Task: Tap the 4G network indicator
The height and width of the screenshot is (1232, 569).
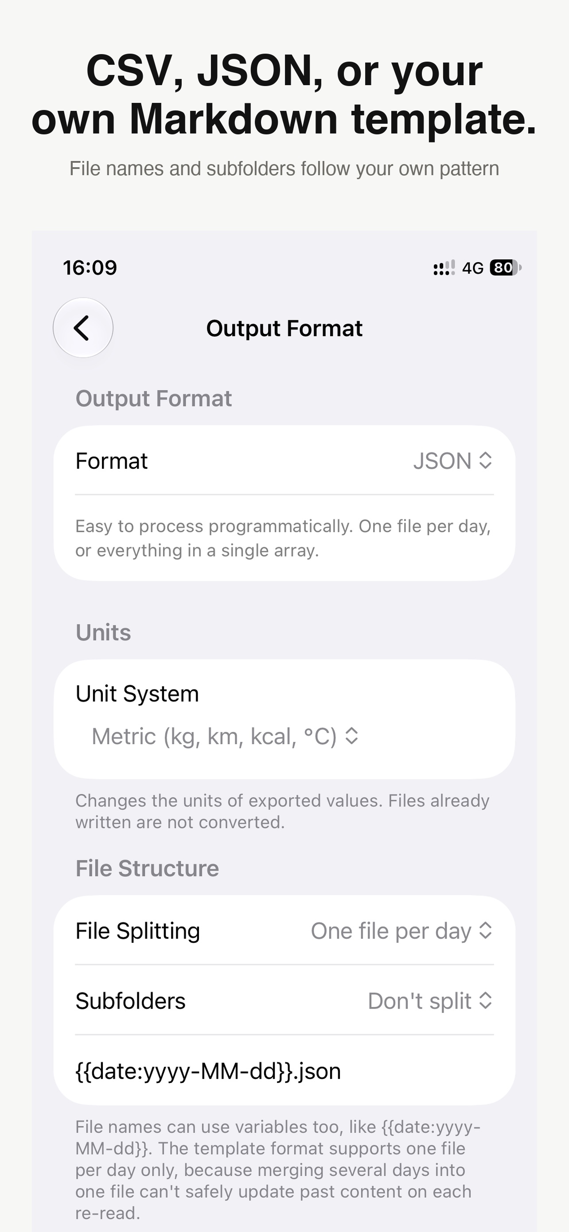Action: [473, 268]
